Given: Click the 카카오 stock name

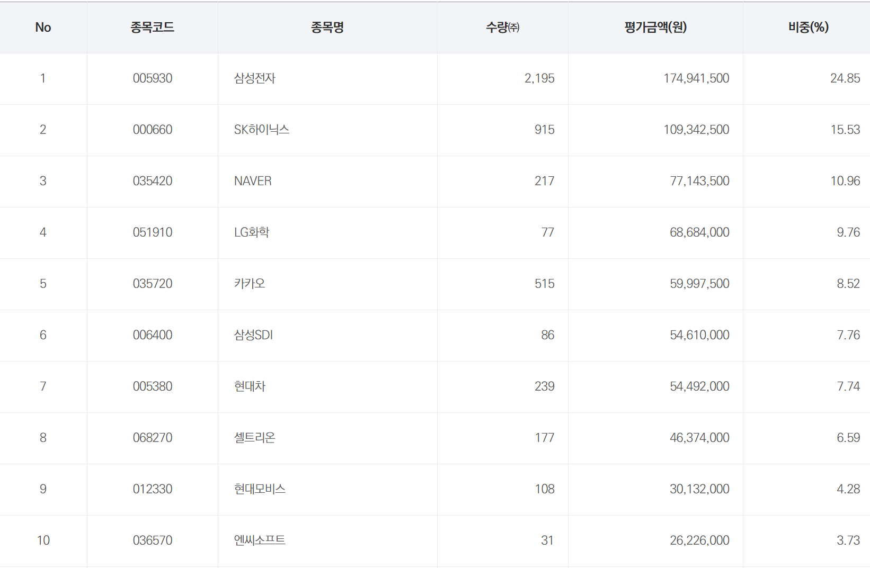Looking at the screenshot, I should coord(250,284).
